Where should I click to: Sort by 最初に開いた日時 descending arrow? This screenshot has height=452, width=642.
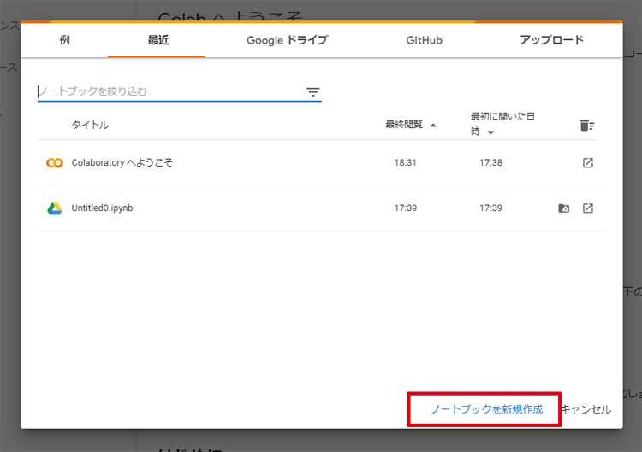[490, 132]
